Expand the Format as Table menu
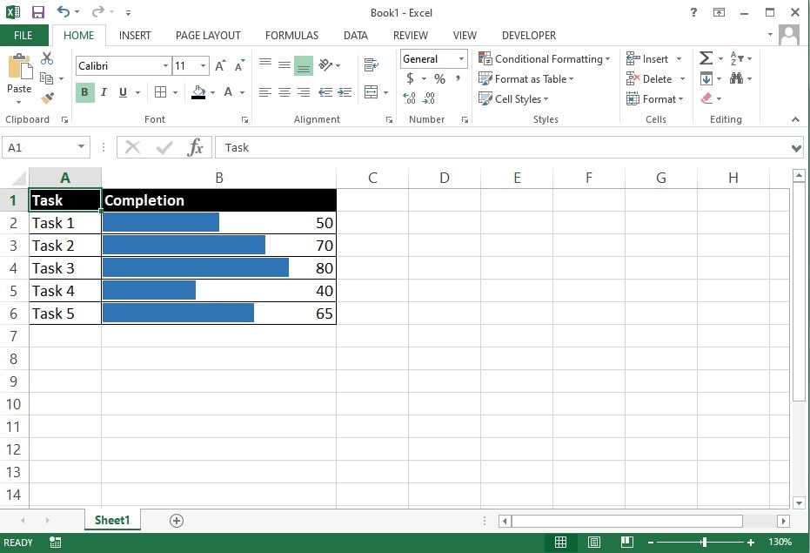This screenshot has height=553, width=810. point(526,78)
